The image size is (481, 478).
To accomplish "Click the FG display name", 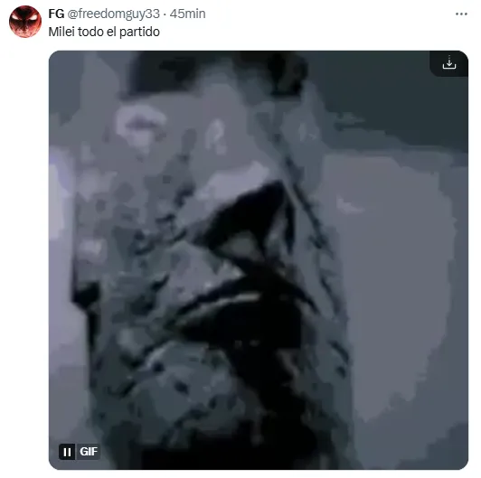I will click(x=56, y=14).
